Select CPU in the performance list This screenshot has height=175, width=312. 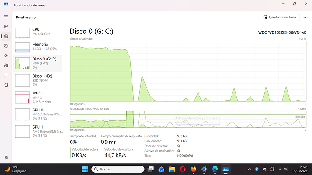(38, 32)
